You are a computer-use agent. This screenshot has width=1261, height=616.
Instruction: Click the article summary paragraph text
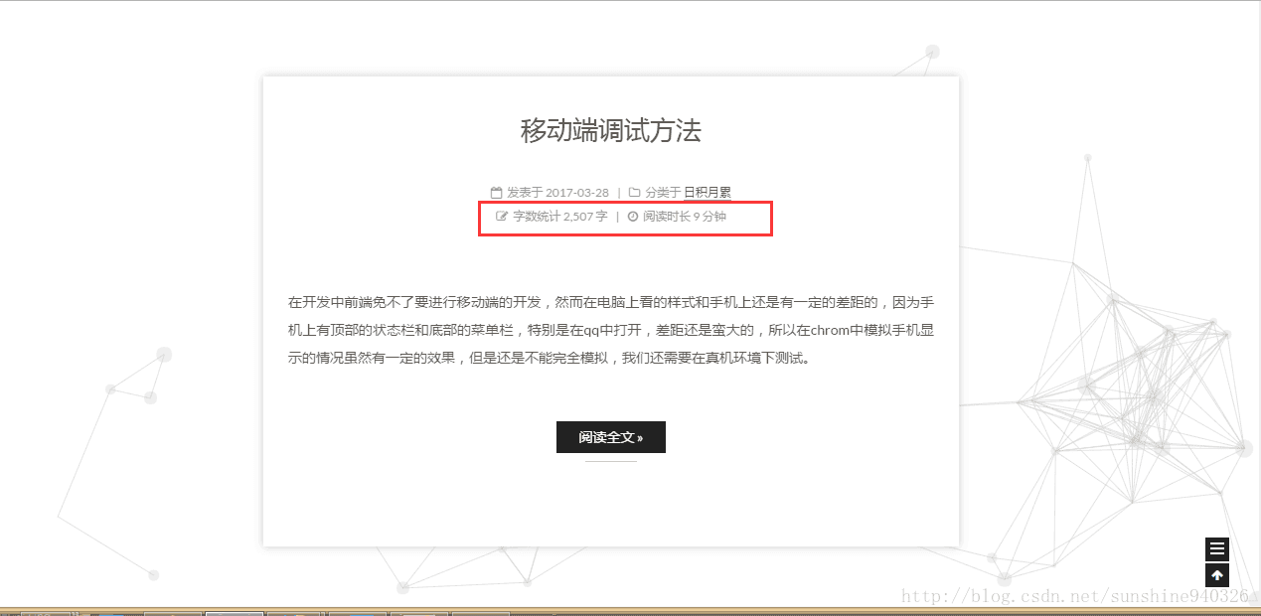coord(610,331)
